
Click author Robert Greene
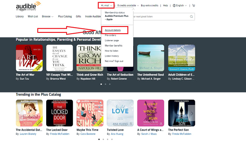coord(119,79)
